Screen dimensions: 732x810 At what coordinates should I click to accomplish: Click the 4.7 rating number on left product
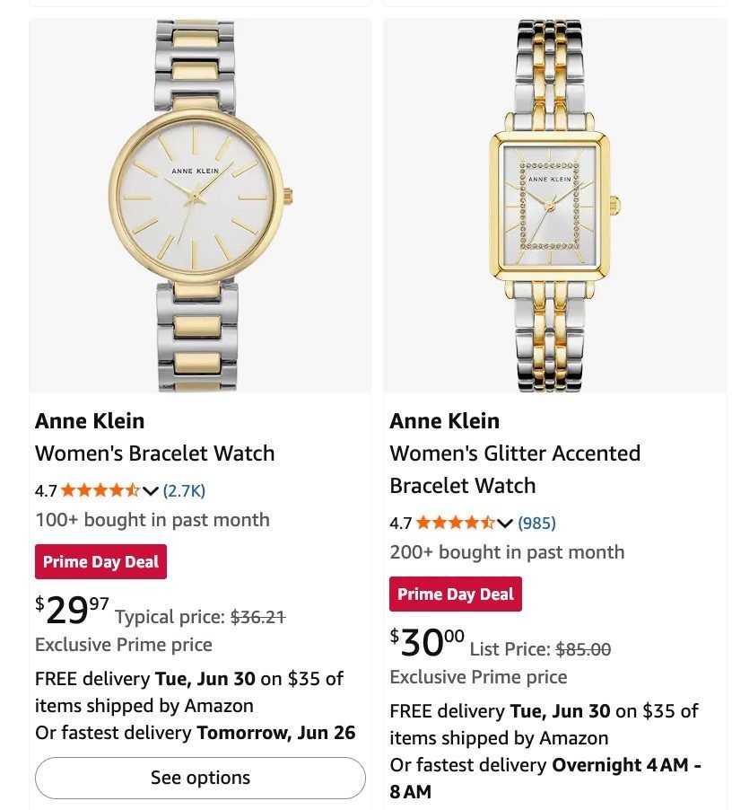coord(46,490)
